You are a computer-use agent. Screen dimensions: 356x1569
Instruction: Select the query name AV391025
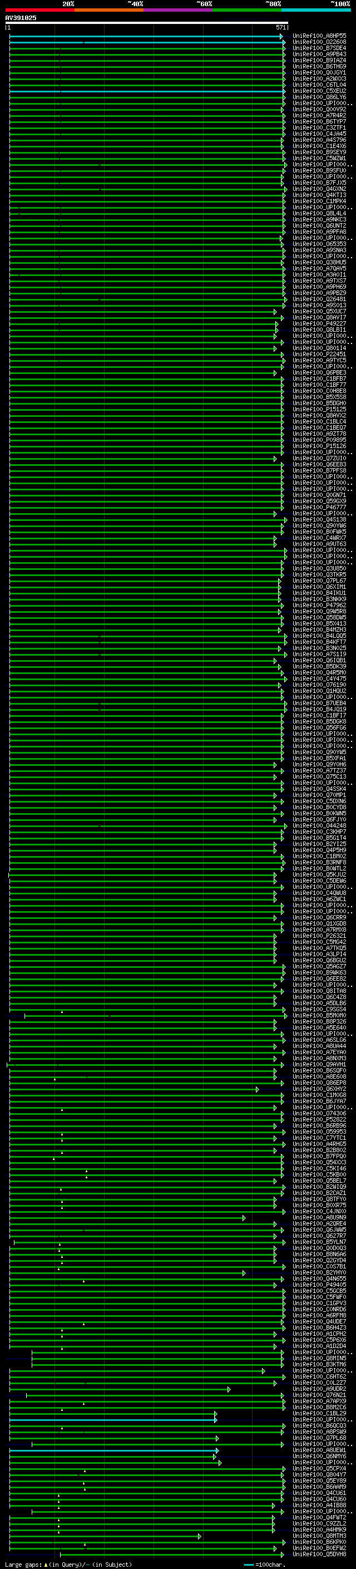[21, 18]
